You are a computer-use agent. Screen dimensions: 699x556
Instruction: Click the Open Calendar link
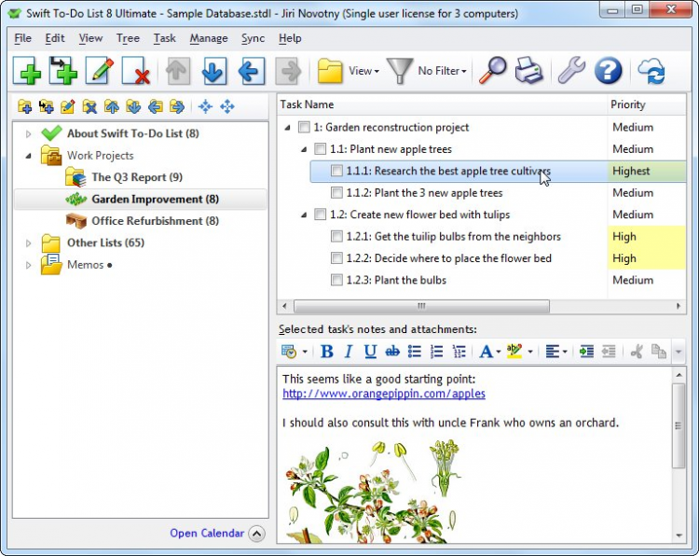tap(207, 533)
